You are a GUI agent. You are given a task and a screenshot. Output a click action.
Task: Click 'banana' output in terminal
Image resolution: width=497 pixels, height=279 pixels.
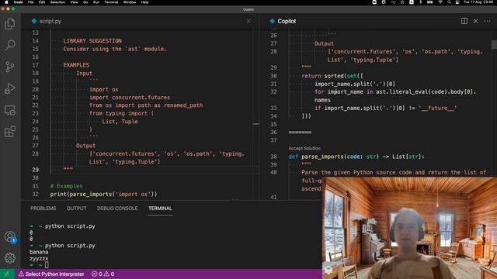pos(39,252)
